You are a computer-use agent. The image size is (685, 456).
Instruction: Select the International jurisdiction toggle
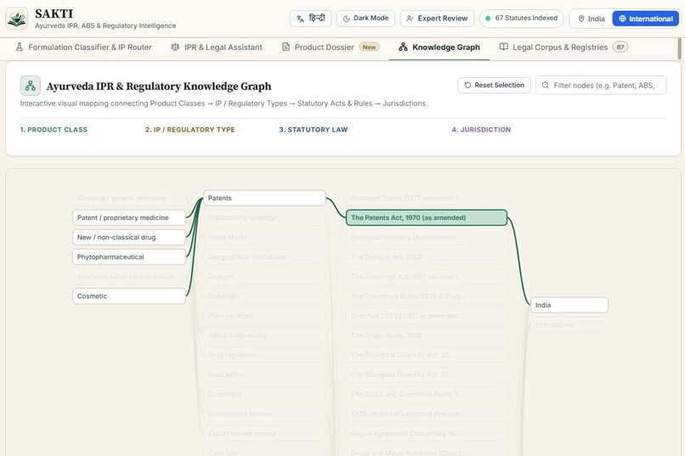(646, 19)
